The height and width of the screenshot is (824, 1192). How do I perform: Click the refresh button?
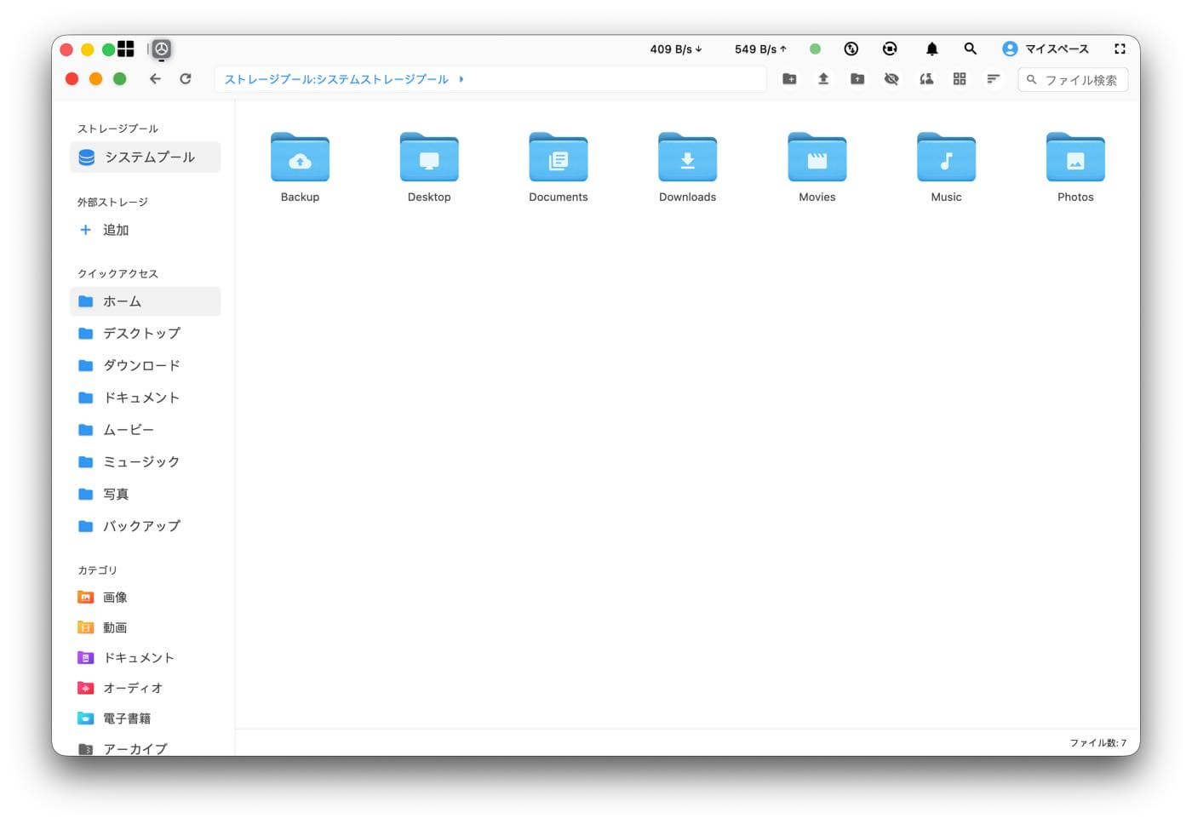click(186, 79)
